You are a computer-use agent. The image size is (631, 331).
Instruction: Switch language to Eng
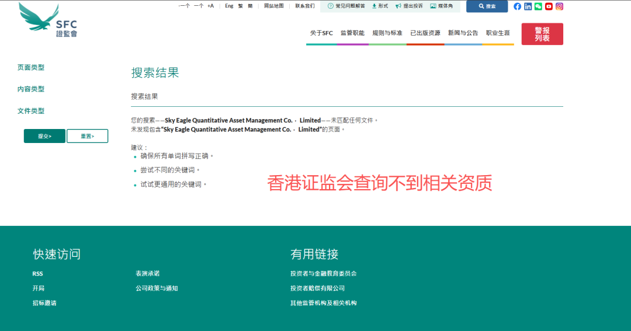(x=229, y=6)
